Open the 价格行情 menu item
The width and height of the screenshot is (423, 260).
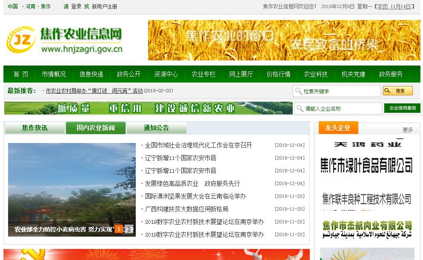(x=278, y=74)
